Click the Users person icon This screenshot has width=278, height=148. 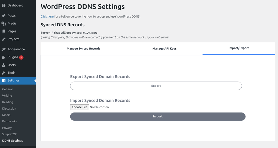point(4,65)
